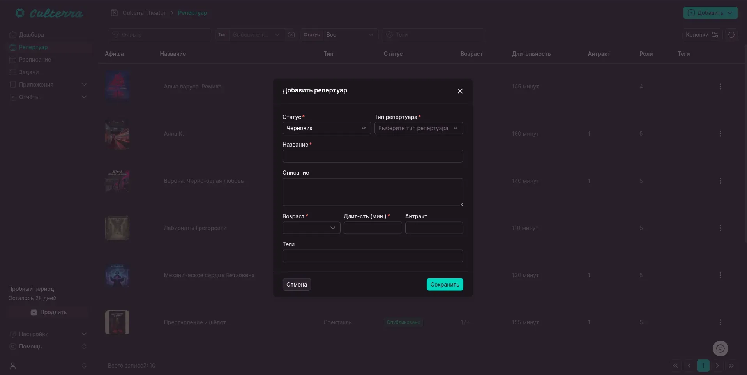The height and width of the screenshot is (375, 747).
Task: Open the Тип репертуара dropdown
Action: pyautogui.click(x=419, y=128)
